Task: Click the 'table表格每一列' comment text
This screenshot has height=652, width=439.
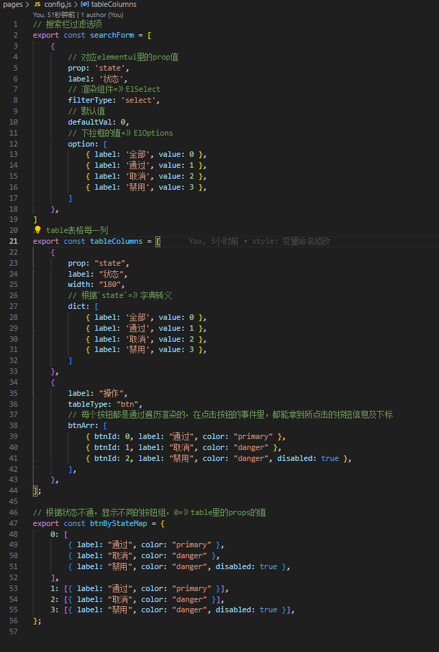Action: point(77,230)
